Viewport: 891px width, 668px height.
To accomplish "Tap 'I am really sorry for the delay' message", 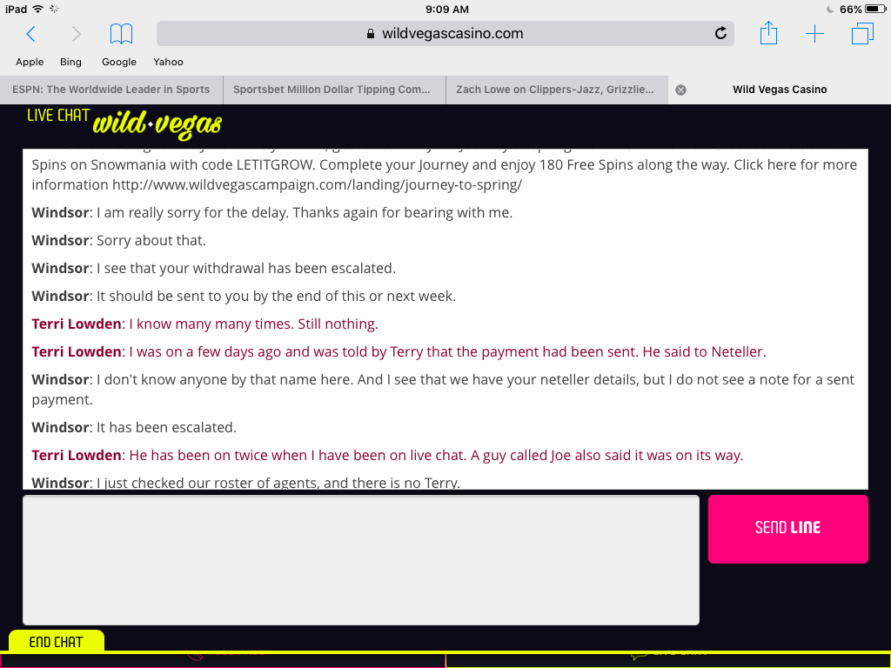I will pyautogui.click(x=272, y=212).
